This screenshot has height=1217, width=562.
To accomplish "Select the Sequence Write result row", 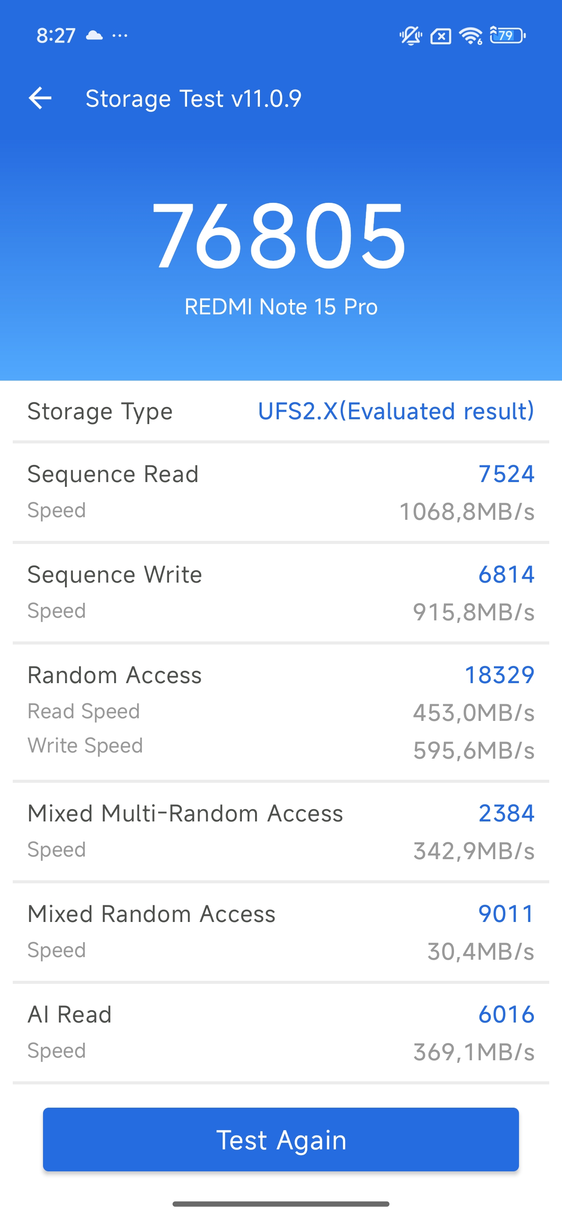I will point(281,592).
